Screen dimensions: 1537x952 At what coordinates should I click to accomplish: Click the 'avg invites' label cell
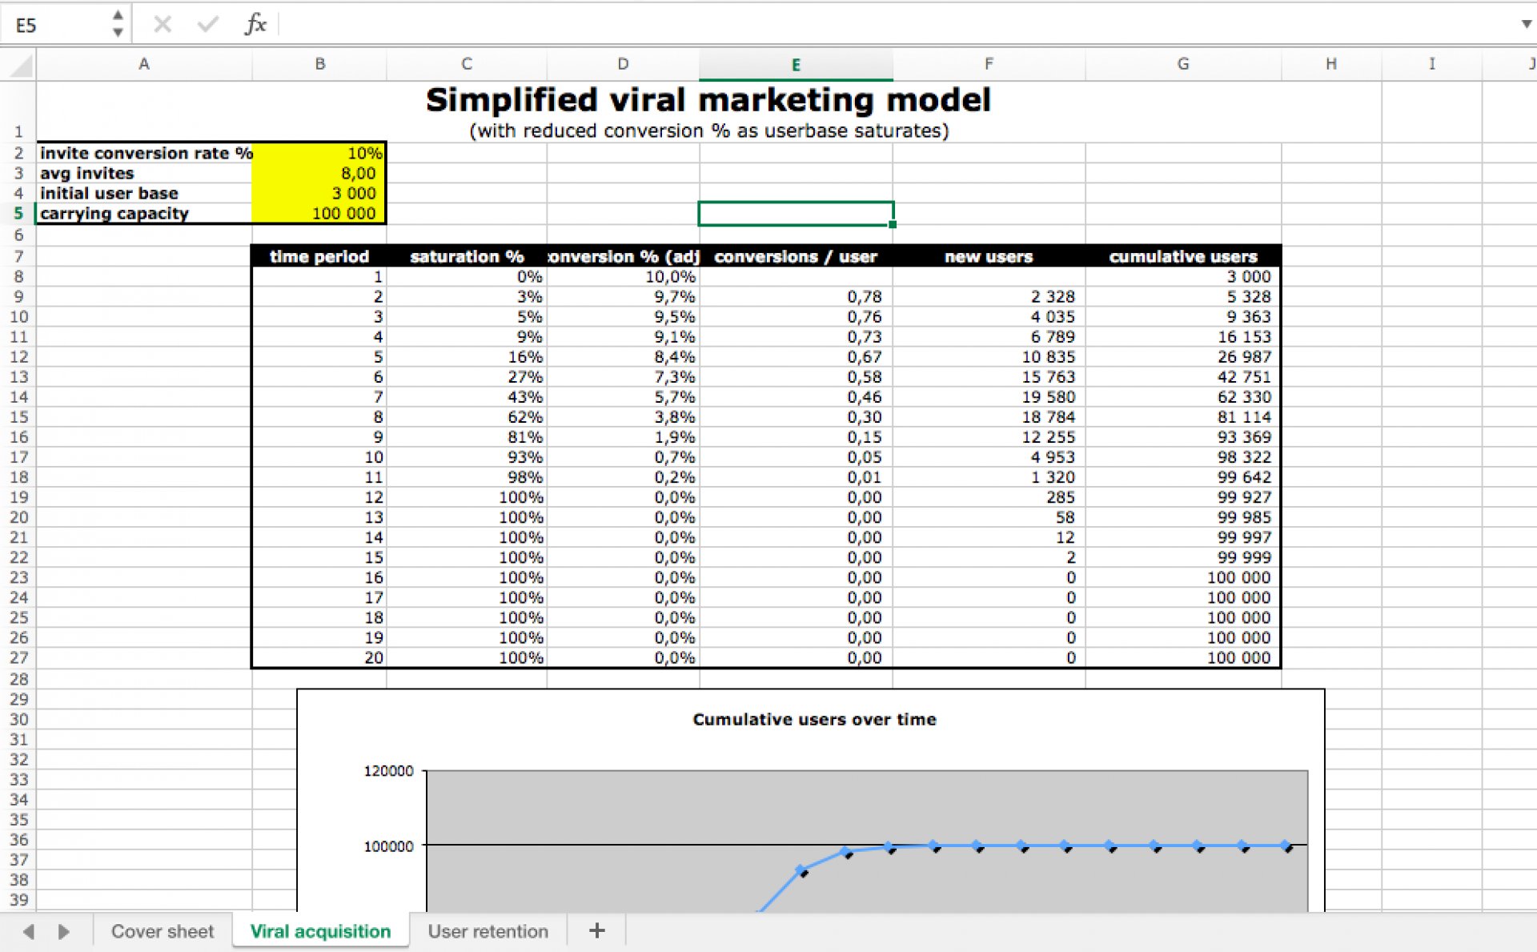(x=144, y=173)
